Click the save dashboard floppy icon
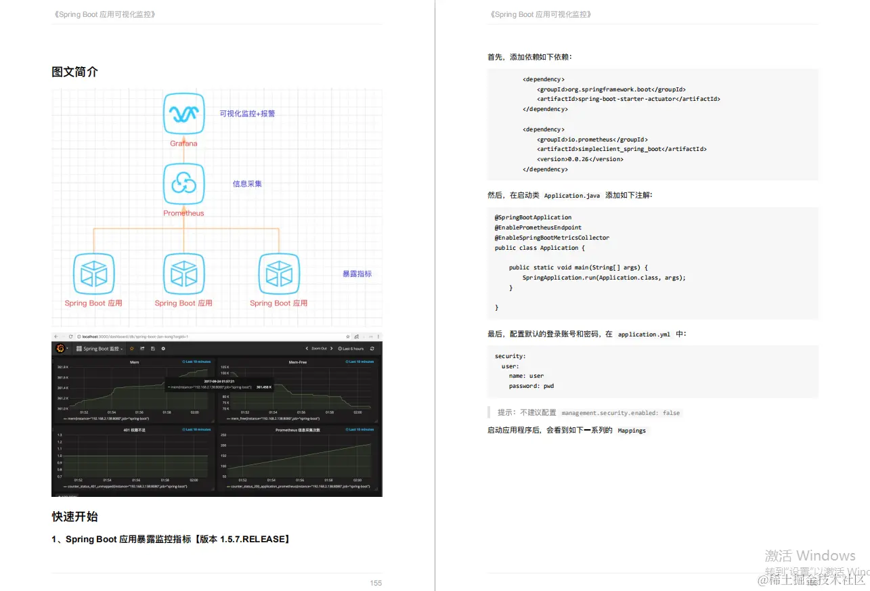Viewport: 870px width, 591px height. click(152, 349)
